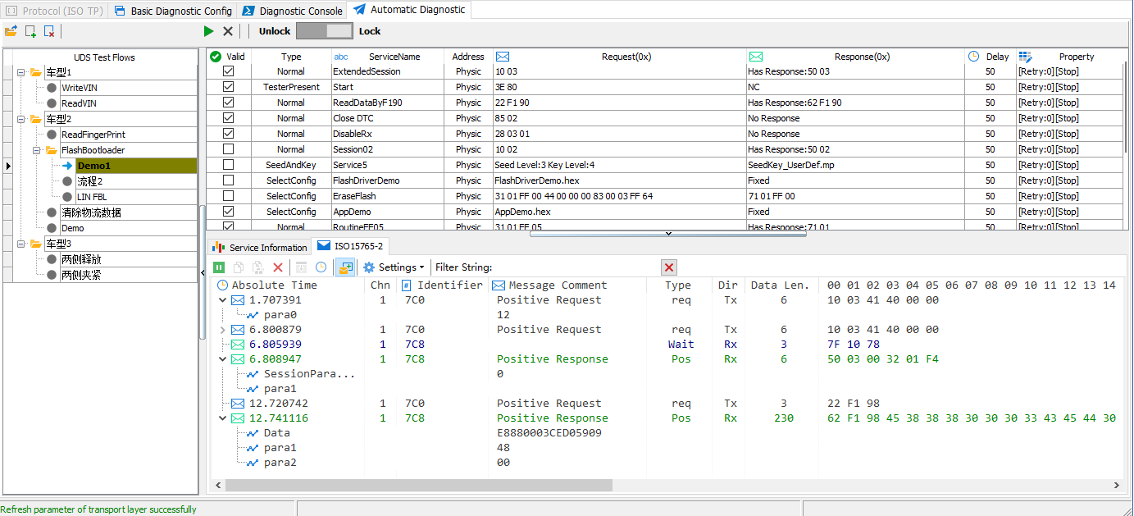This screenshot has width=1134, height=516.
Task: Open the Service Information tab
Action: tap(260, 247)
